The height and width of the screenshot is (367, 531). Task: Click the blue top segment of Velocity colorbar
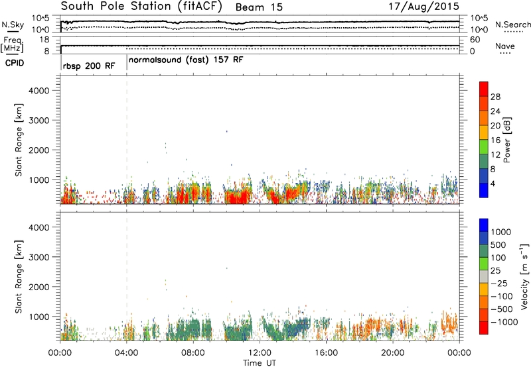click(x=484, y=225)
